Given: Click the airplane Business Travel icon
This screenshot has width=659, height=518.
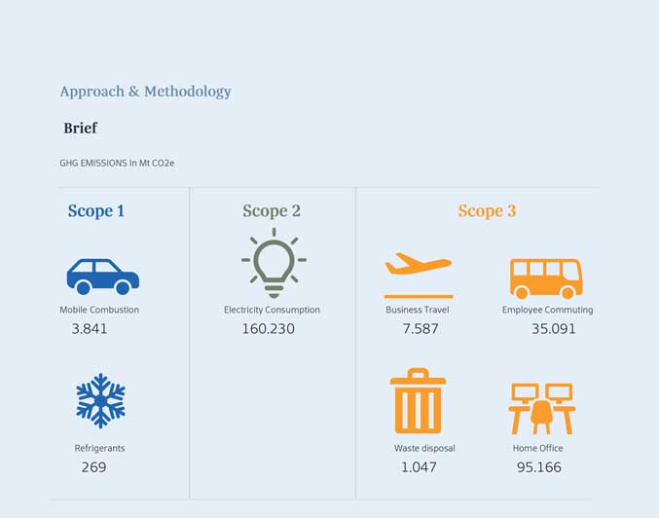Looking at the screenshot, I should point(419,276).
